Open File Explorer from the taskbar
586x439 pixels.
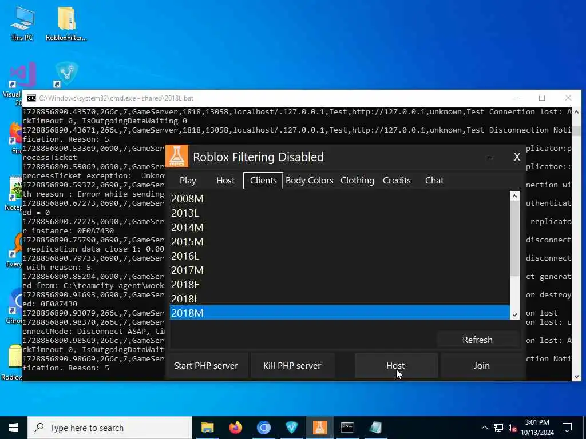207,428
